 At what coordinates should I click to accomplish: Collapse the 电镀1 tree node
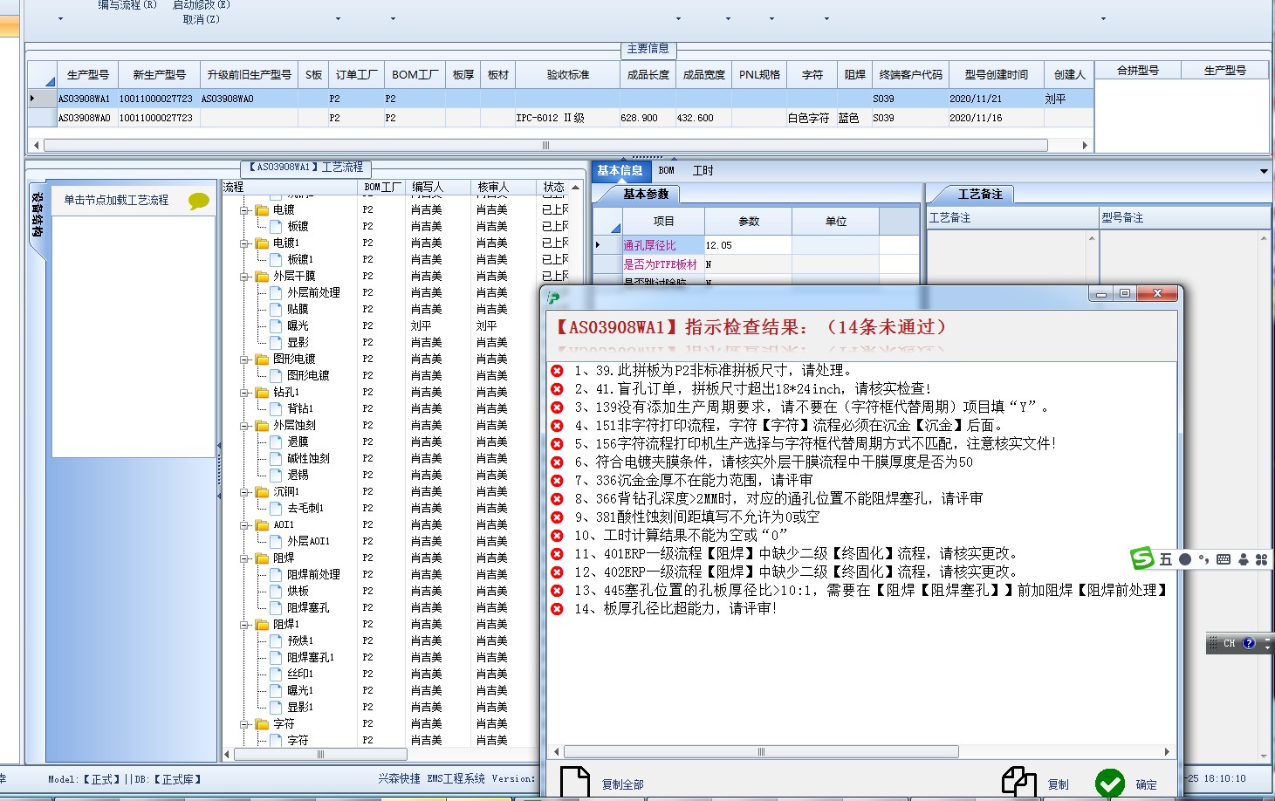point(244,243)
